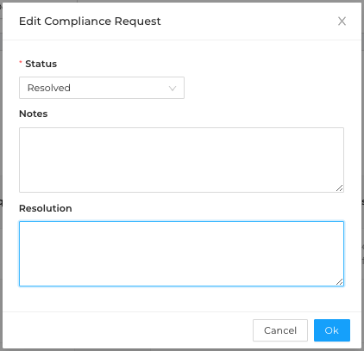Select the 'Resolved' value text in Status
Viewport: 364px width, 351px height.
(x=49, y=88)
